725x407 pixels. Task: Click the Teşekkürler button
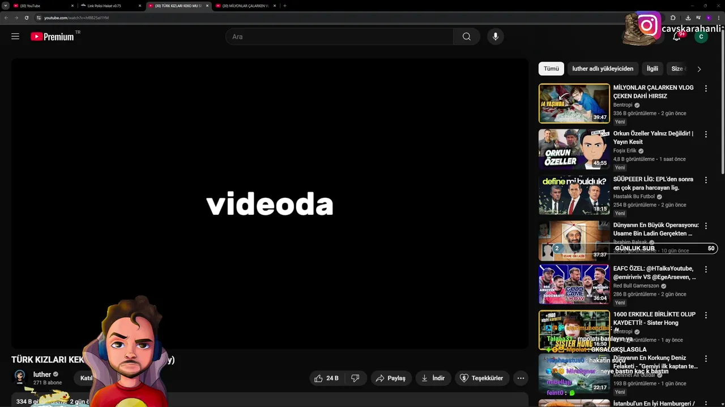point(481,378)
